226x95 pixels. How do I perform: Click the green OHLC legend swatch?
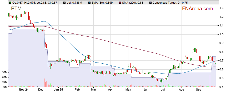point(10,3)
